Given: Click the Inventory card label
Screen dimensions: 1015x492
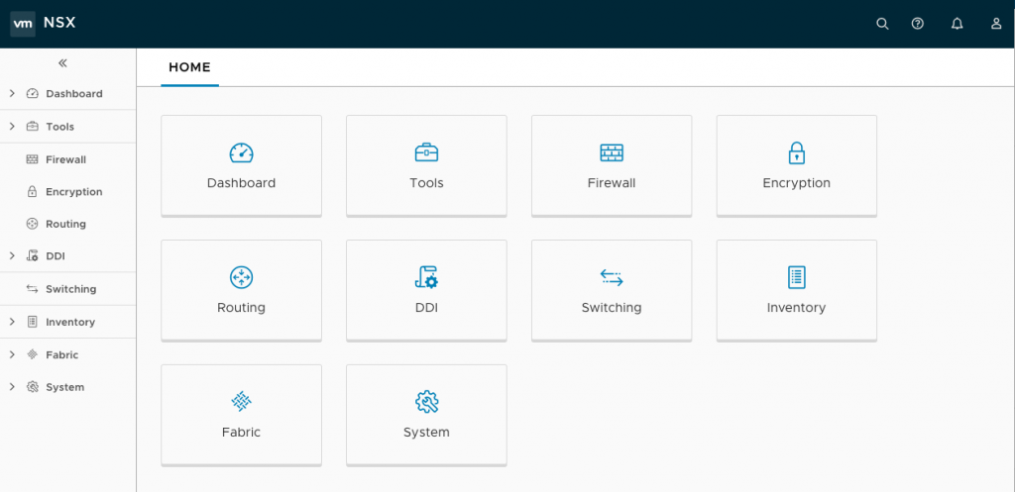Looking at the screenshot, I should 796,308.
